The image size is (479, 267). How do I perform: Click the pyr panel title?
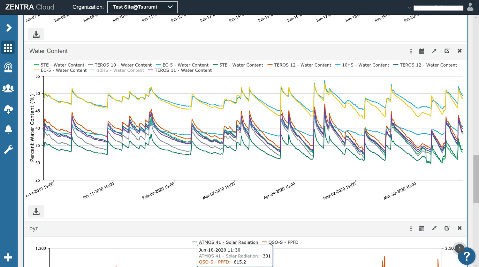[x=34, y=228]
